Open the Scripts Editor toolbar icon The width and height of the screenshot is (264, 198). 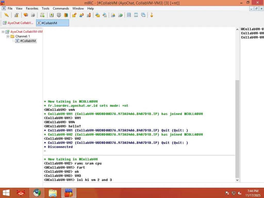(x=42, y=15)
